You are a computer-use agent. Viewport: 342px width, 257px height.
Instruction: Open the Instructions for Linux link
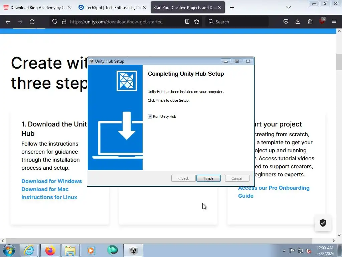pos(49,197)
